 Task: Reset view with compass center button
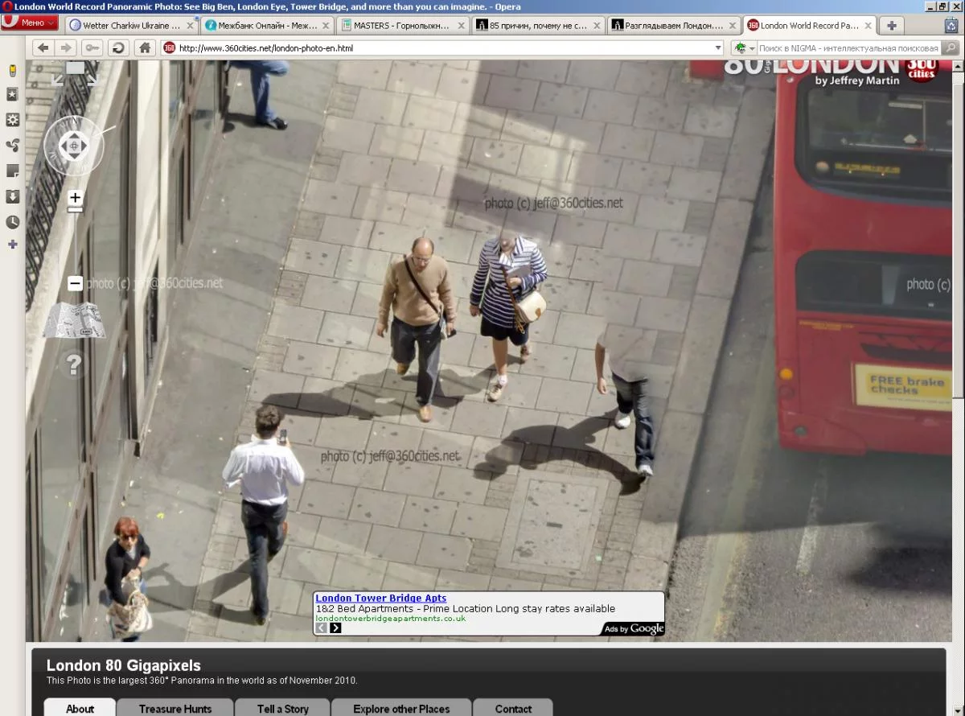(x=74, y=146)
